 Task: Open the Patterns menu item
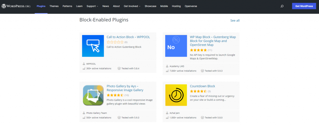[67, 6]
